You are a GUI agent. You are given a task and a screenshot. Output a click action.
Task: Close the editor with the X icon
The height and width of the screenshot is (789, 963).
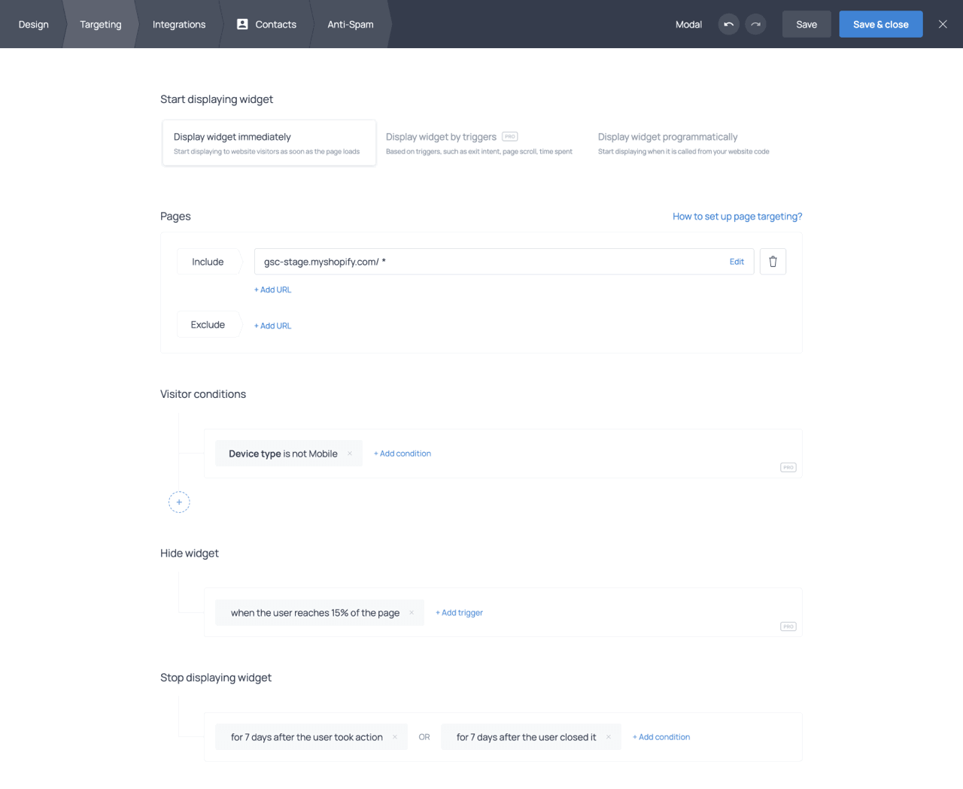(x=943, y=24)
